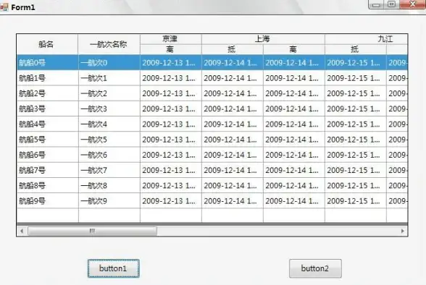Click the 船名 column header
The height and width of the screenshot is (285, 426).
point(47,44)
